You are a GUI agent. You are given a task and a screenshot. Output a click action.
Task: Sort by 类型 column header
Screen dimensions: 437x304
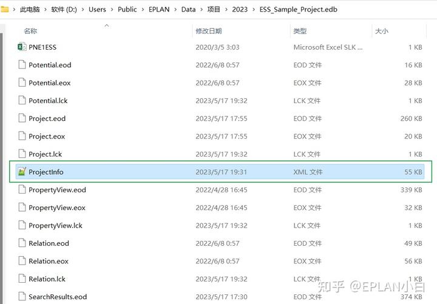[x=300, y=31]
